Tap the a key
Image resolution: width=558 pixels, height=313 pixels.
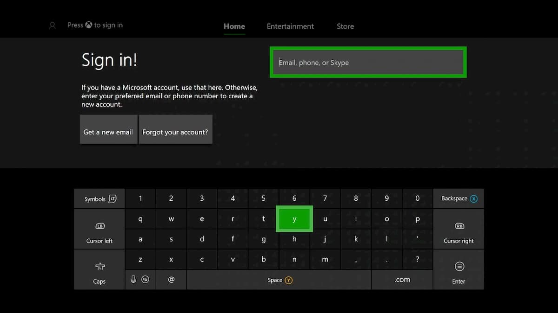140,239
